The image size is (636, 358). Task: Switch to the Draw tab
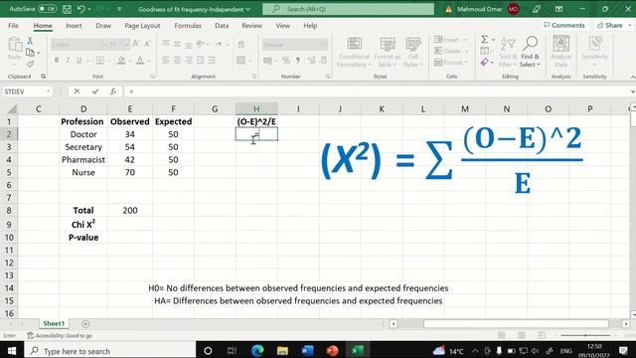pyautogui.click(x=103, y=26)
